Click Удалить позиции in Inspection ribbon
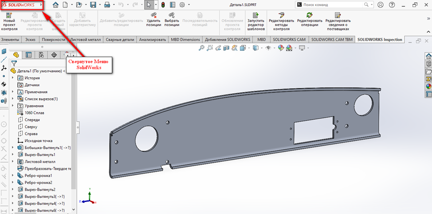This screenshot has height=214, width=432. (154, 19)
